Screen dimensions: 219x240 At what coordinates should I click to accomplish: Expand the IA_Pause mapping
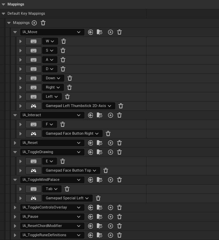(x=15, y=217)
